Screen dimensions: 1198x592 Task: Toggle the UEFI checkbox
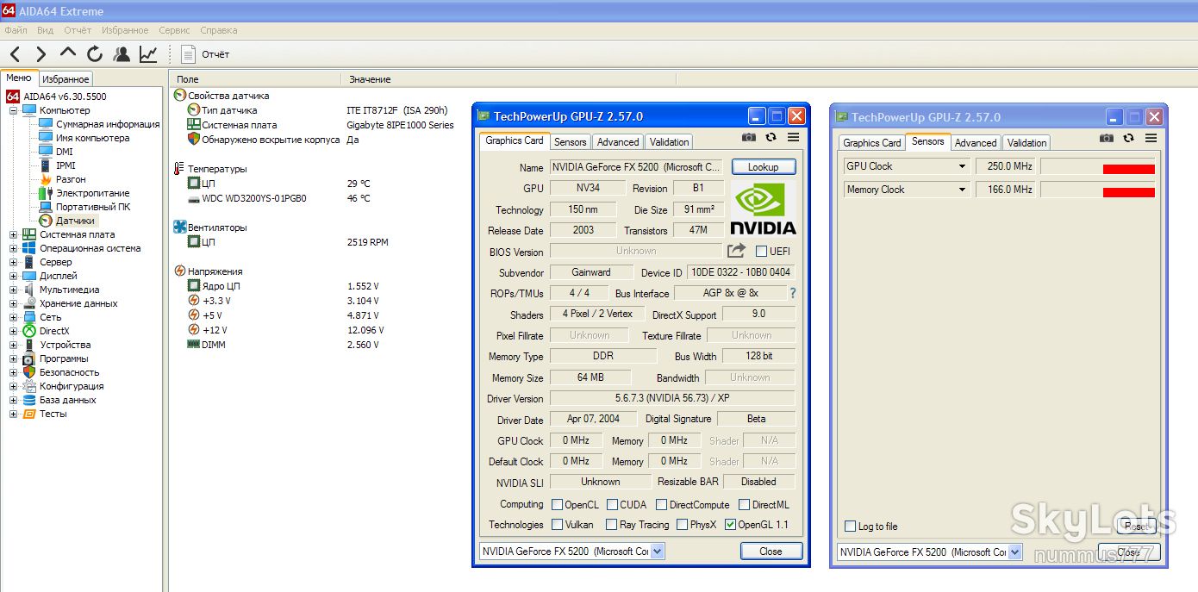[x=761, y=252]
